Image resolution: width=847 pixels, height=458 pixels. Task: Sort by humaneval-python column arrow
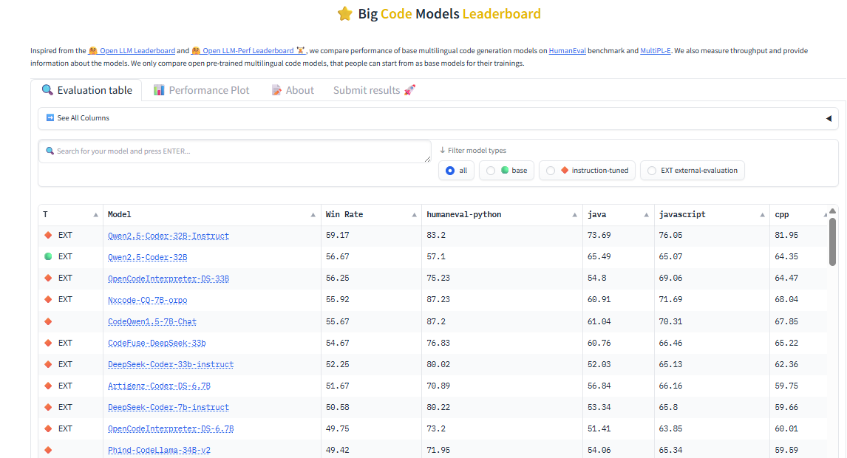click(x=575, y=215)
